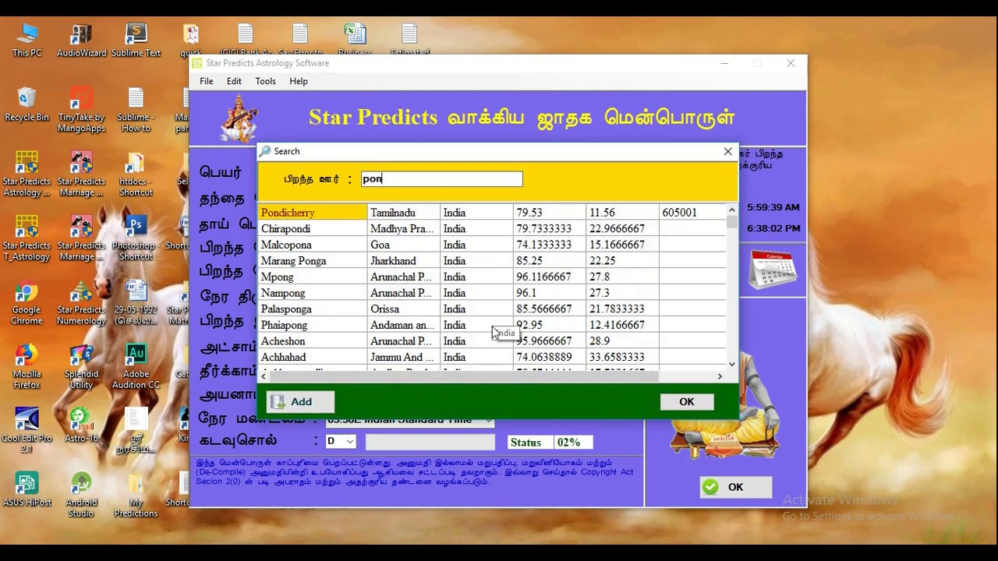This screenshot has height=561, width=998.
Task: Click the birthplace search text field
Action: click(442, 179)
